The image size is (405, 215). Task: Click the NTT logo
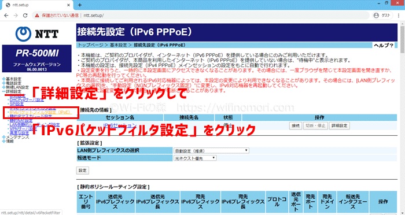[x=36, y=34]
